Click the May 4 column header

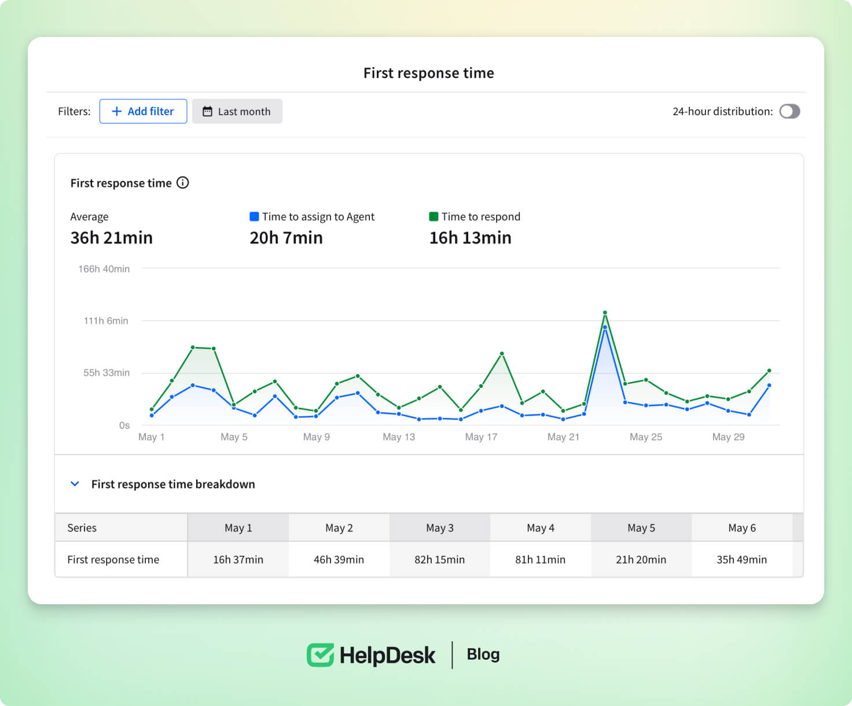[540, 528]
